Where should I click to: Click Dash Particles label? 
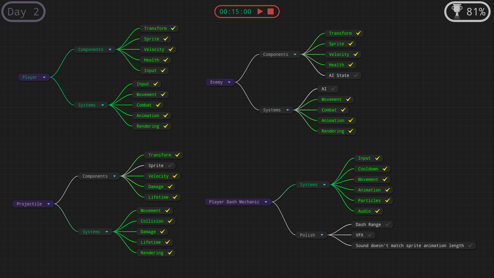click(369, 201)
